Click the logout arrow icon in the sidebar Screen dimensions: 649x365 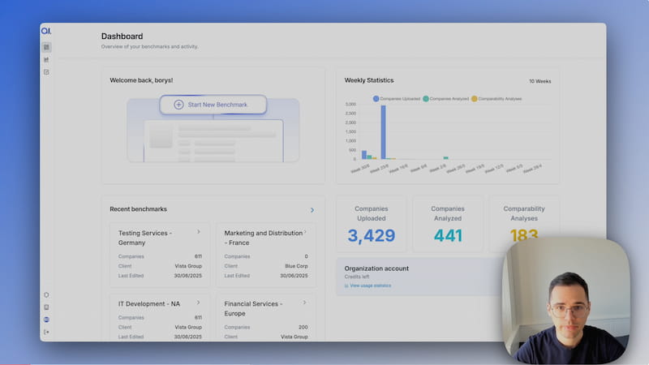tap(46, 332)
